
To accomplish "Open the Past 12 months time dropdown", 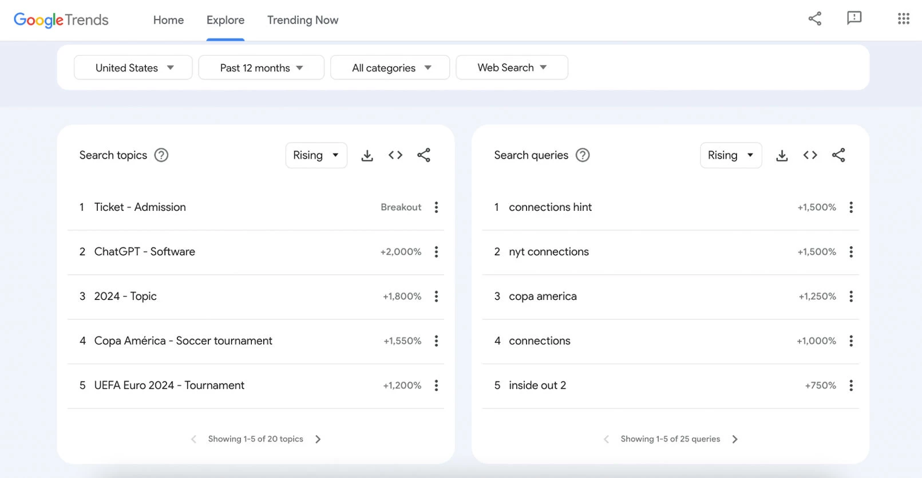I will coord(262,68).
